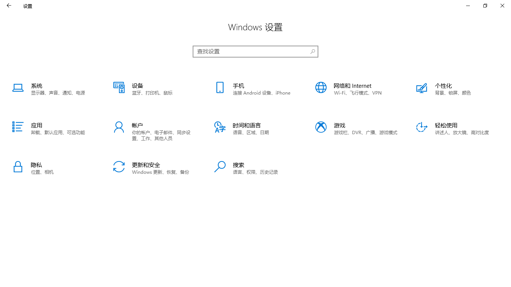Click the text 背景、锁屏、颜色
The width and height of the screenshot is (511, 287).
[x=453, y=93]
